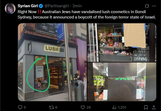Open Syrian Girl's profile avatar
161x111 pixels.
click(10, 9)
